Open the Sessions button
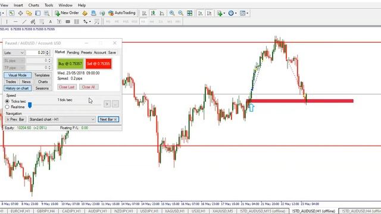 (x=42, y=89)
